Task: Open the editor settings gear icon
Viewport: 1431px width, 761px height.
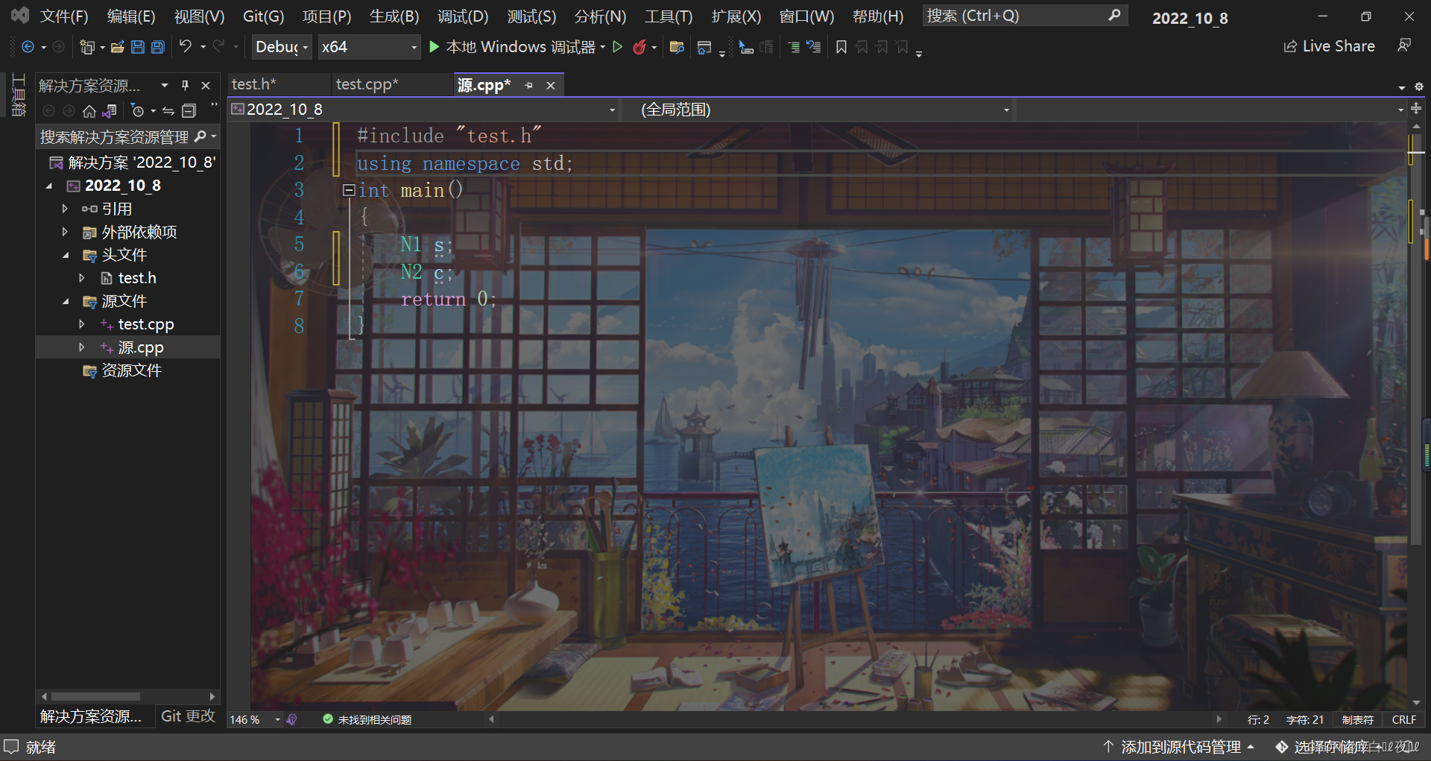Action: click(1418, 86)
